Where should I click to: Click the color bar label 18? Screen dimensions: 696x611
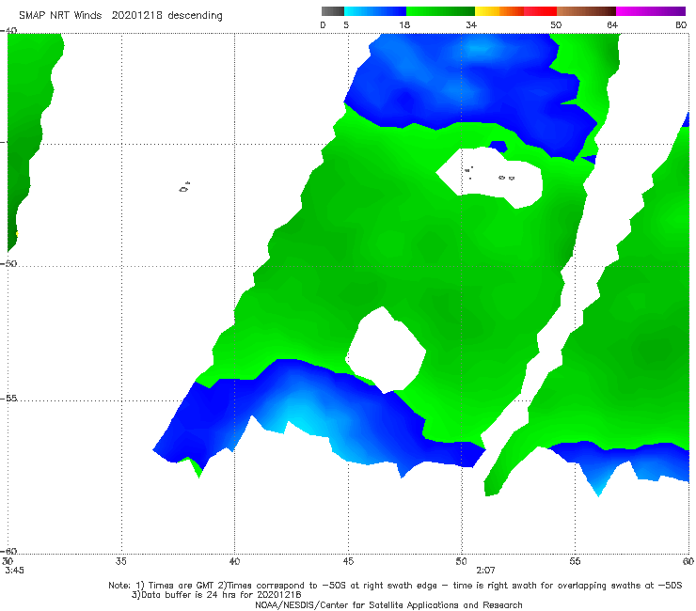point(404,25)
